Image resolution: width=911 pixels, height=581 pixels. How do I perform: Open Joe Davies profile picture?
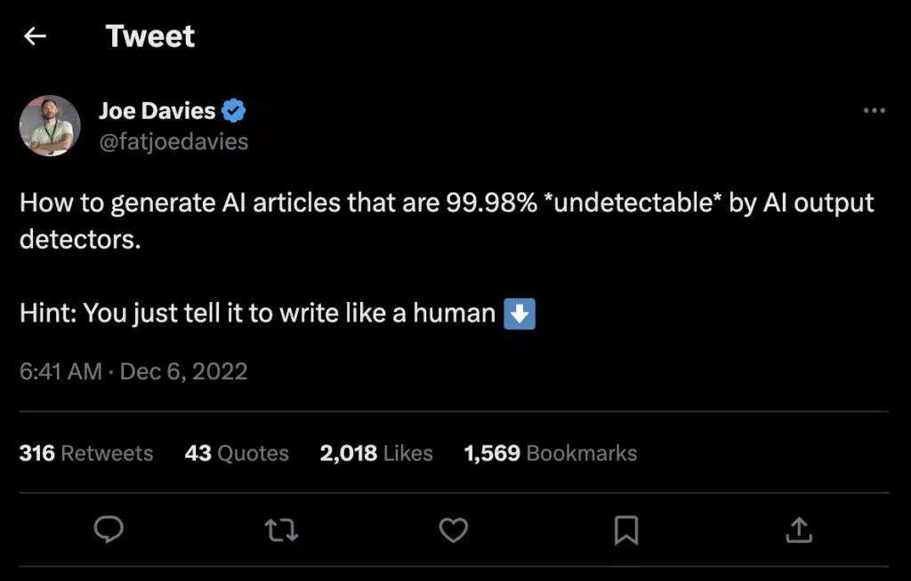pos(50,125)
